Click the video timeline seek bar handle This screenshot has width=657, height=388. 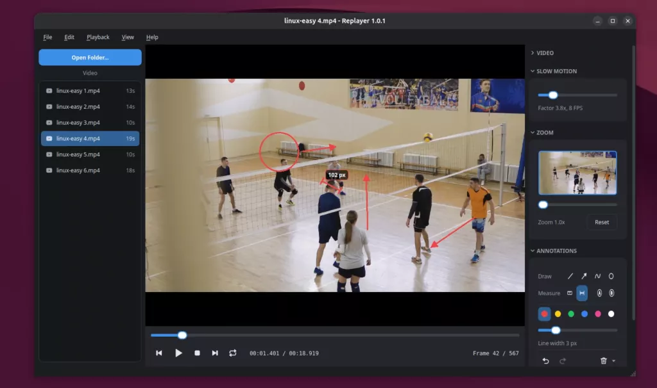[182, 335]
